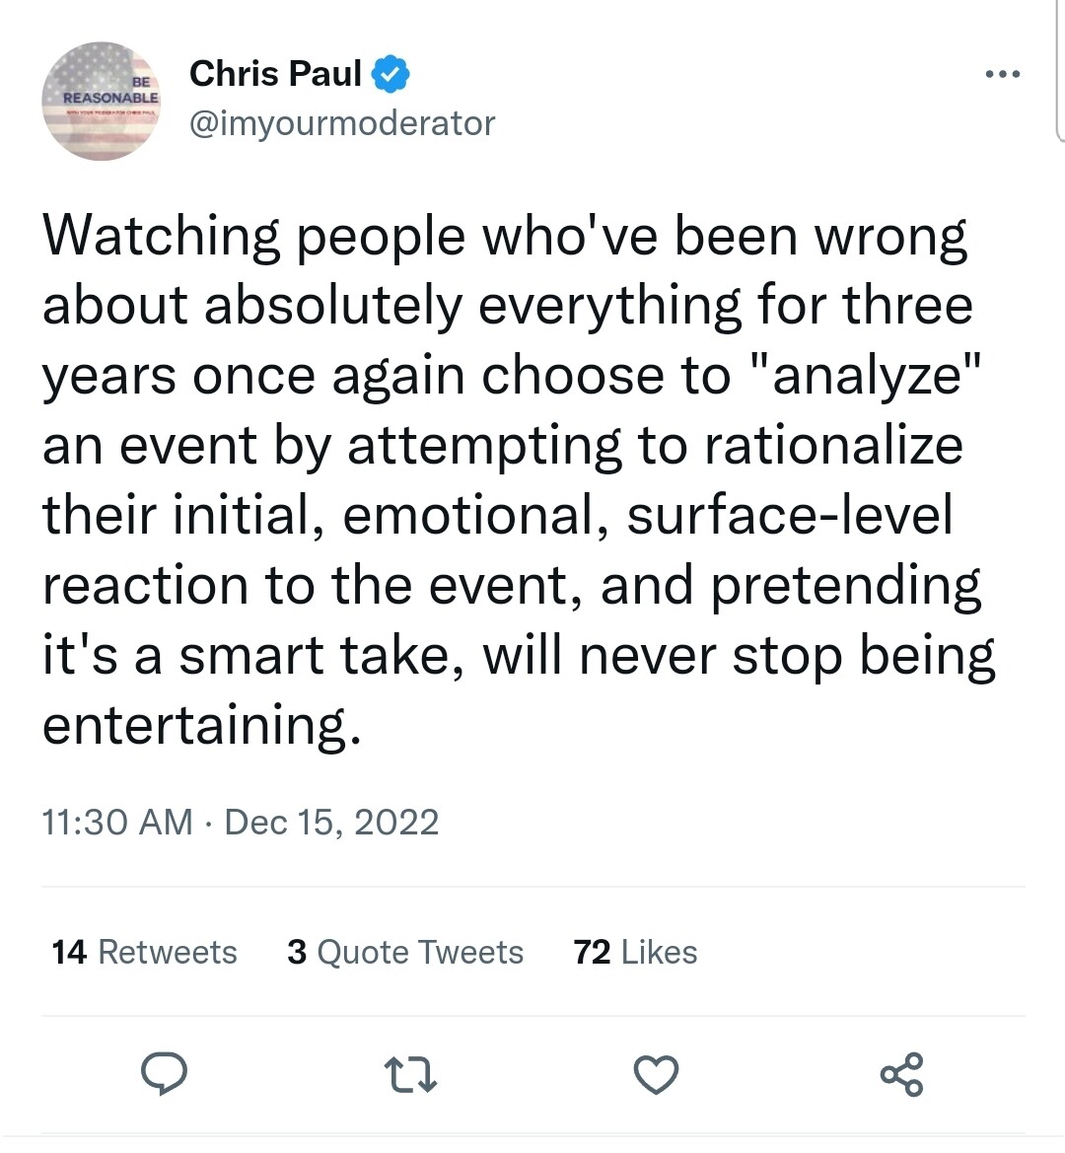
Task: Click the 11:30 AM timestamp
Action: click(117, 822)
